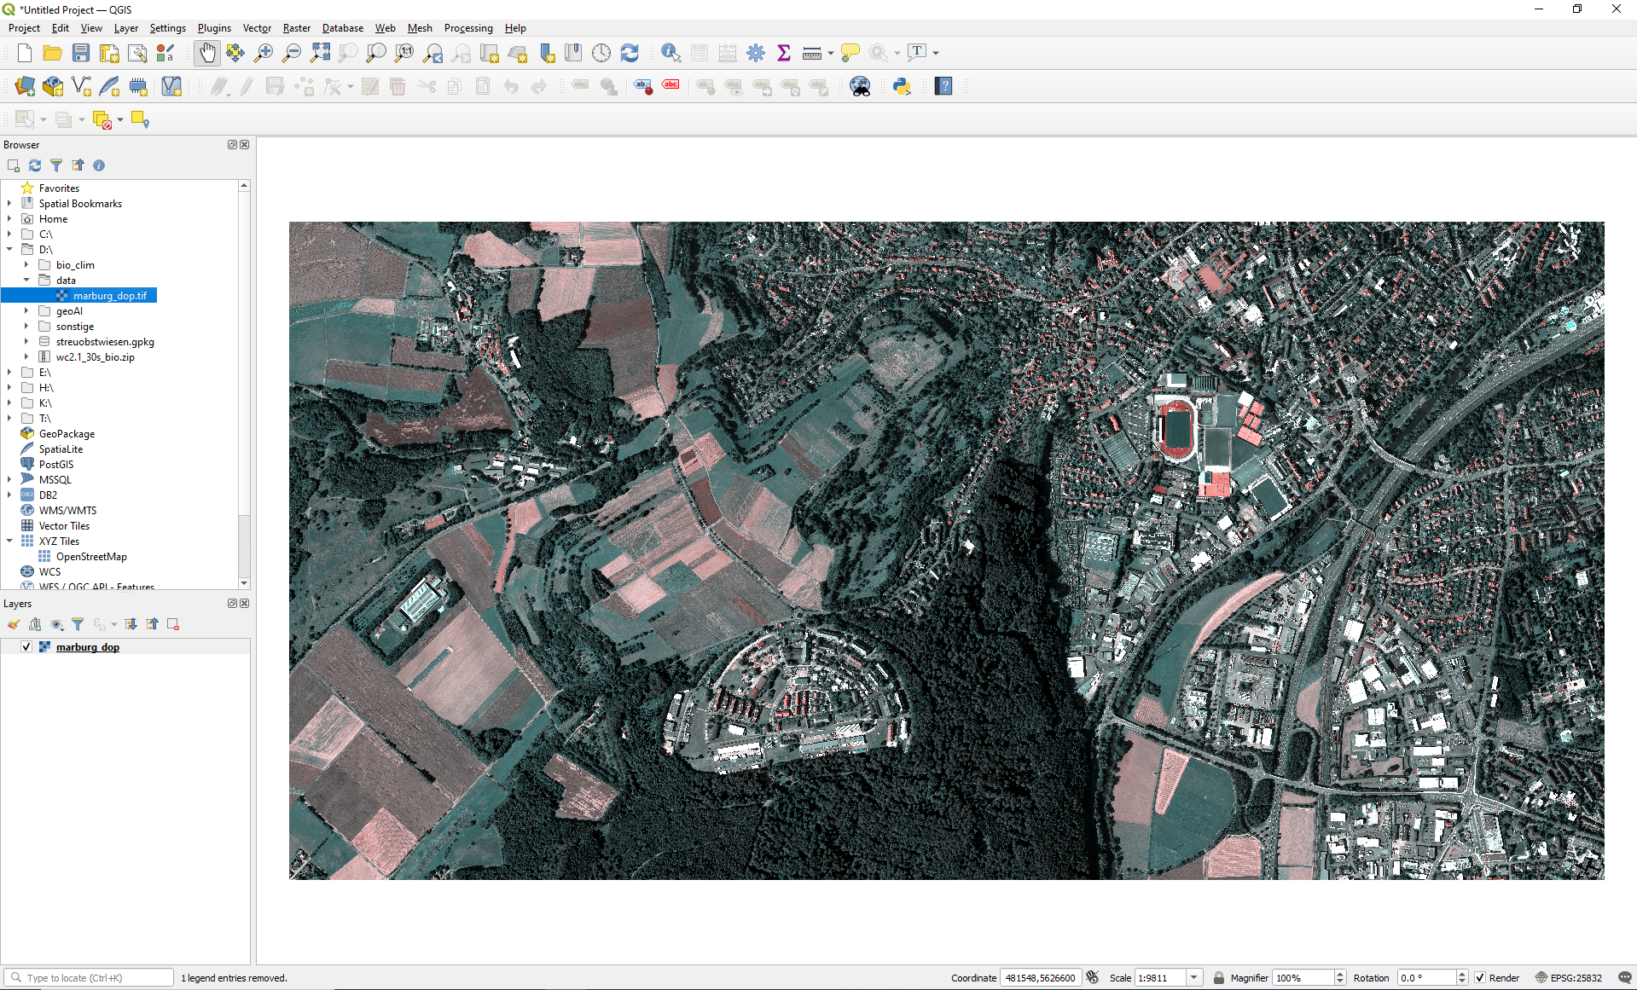Screen dimensions: 1637x990
Task: Open the Log Messages speech bubble button
Action: (x=1624, y=978)
